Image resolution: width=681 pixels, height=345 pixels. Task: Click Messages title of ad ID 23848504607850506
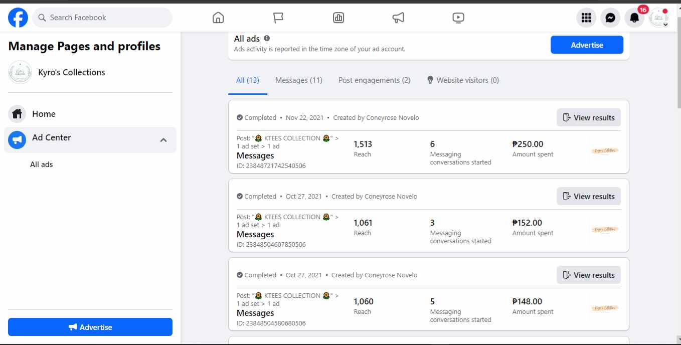click(255, 234)
